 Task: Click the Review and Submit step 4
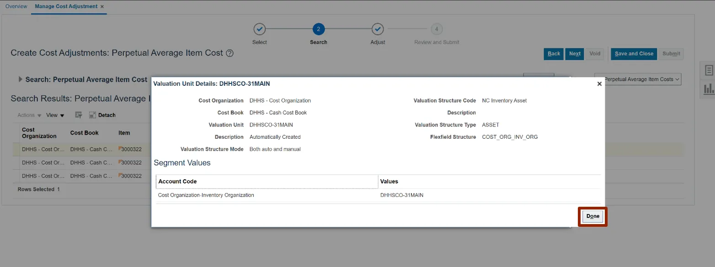[437, 29]
